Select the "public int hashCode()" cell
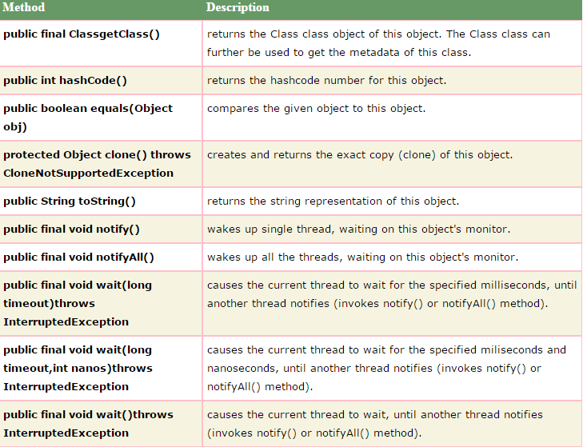583x447 pixels. coord(101,80)
